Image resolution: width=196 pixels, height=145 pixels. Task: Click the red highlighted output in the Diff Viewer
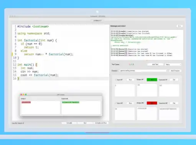click(x=26, y=102)
